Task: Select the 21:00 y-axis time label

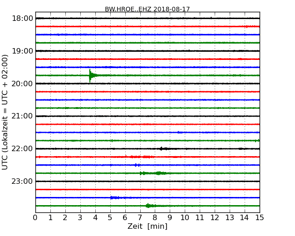Action: click(22, 116)
